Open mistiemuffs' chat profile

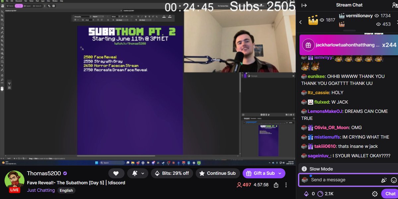click(x=327, y=137)
